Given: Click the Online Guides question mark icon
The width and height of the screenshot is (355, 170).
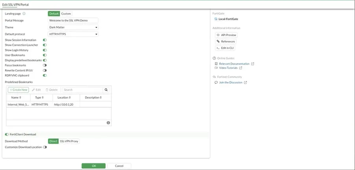Looking at the screenshot, I should pyautogui.click(x=214, y=58).
